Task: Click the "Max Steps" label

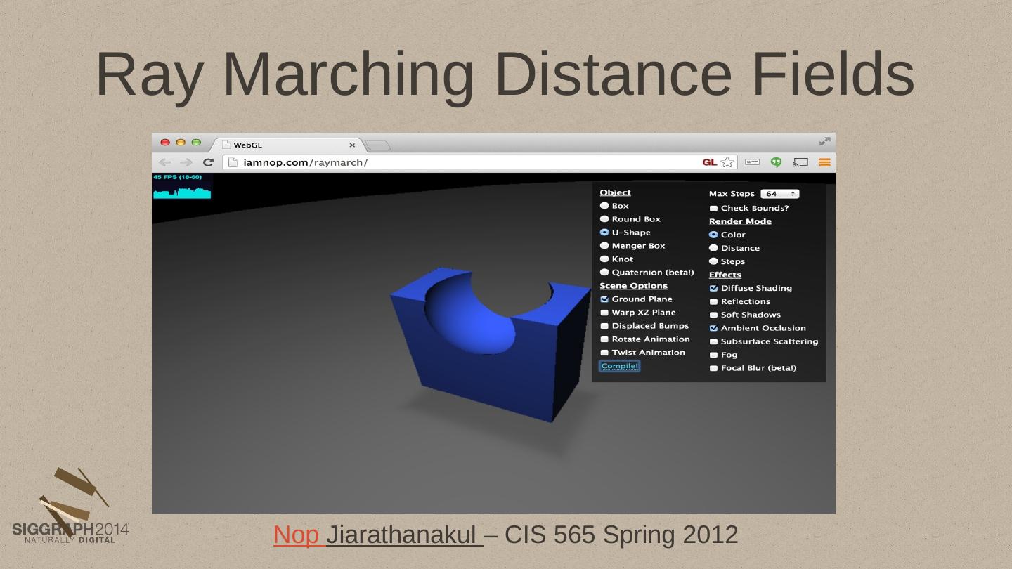Action: pos(732,194)
